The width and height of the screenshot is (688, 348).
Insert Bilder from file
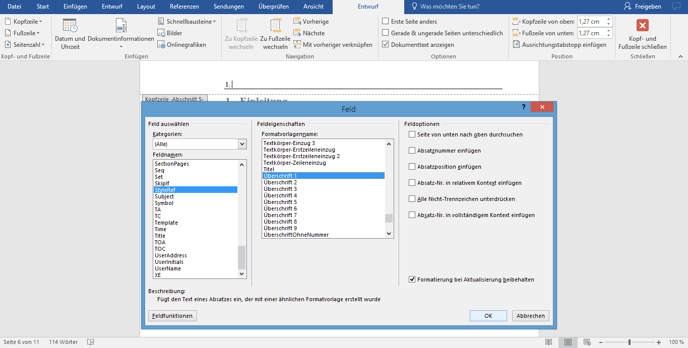coord(170,33)
